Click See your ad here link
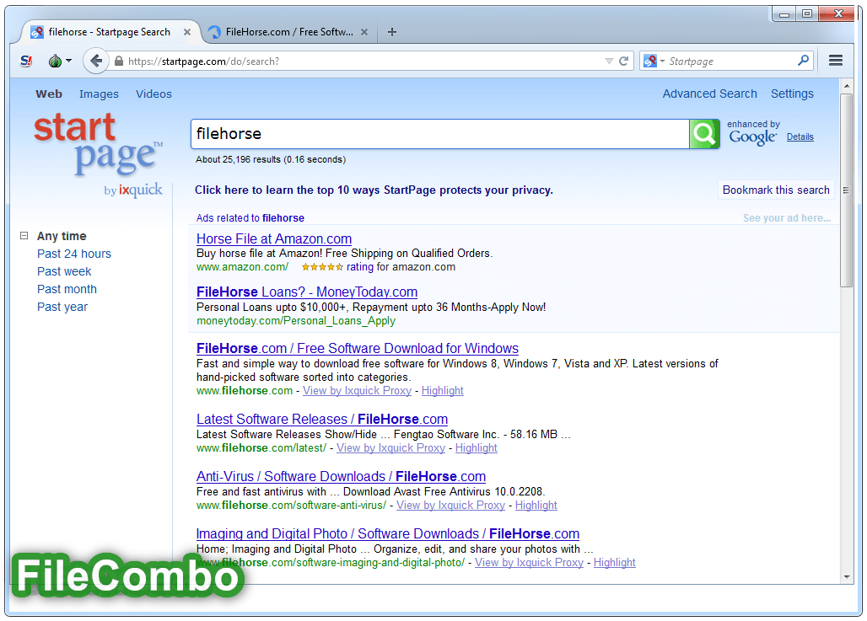 coord(786,218)
